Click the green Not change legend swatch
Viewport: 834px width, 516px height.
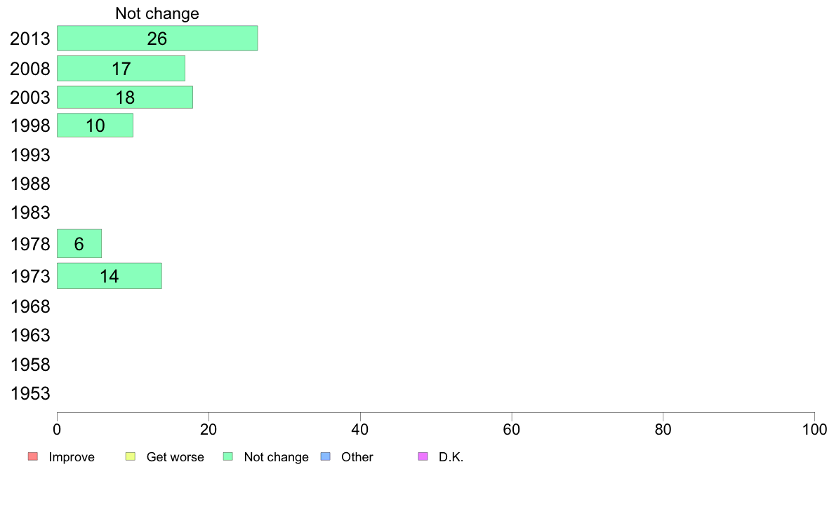point(228,456)
